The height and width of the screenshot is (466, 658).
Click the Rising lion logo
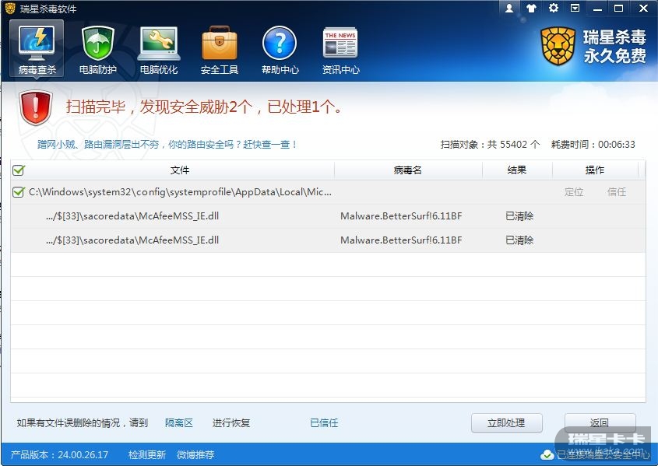coord(558,46)
